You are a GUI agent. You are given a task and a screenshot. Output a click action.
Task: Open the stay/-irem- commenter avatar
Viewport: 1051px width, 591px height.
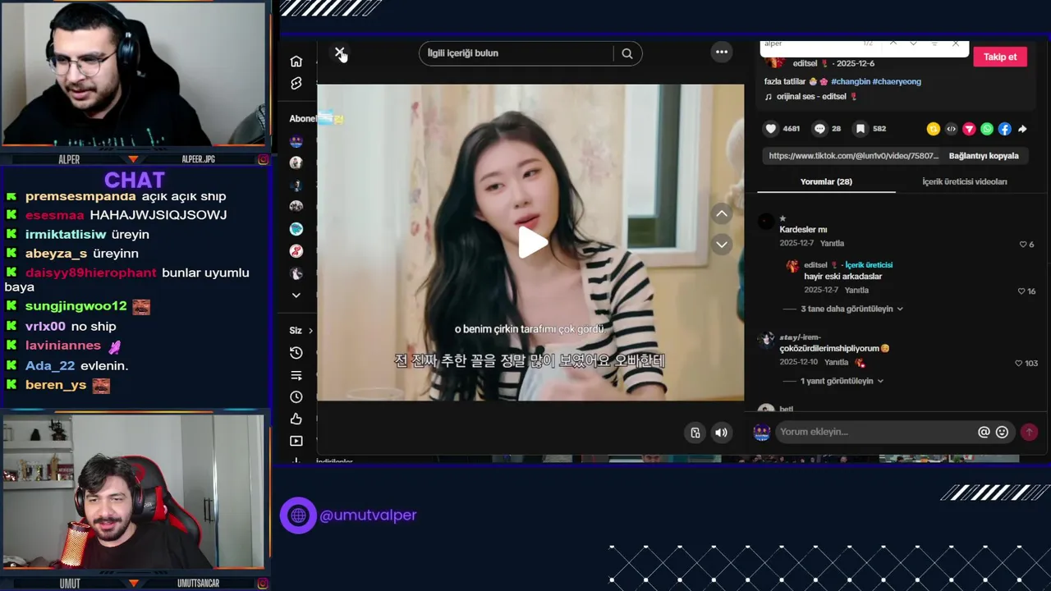tap(766, 340)
